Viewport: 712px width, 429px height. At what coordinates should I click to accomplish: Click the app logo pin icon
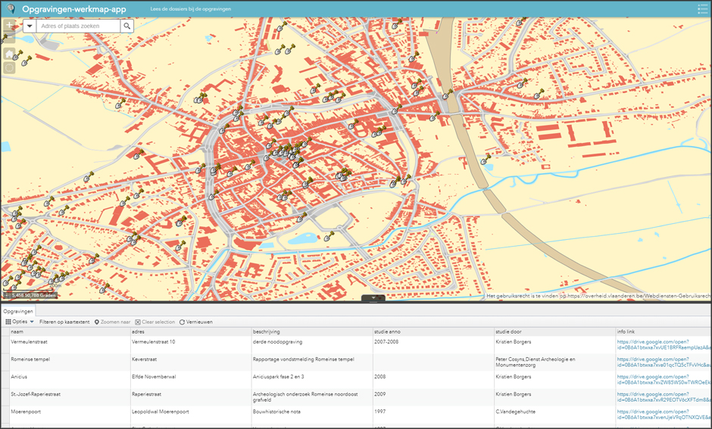pyautogui.click(x=10, y=8)
